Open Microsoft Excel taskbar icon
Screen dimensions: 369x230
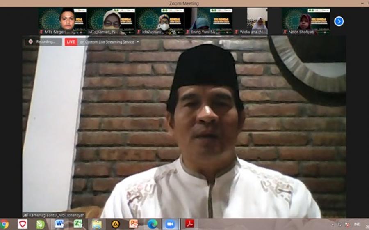coord(78,224)
